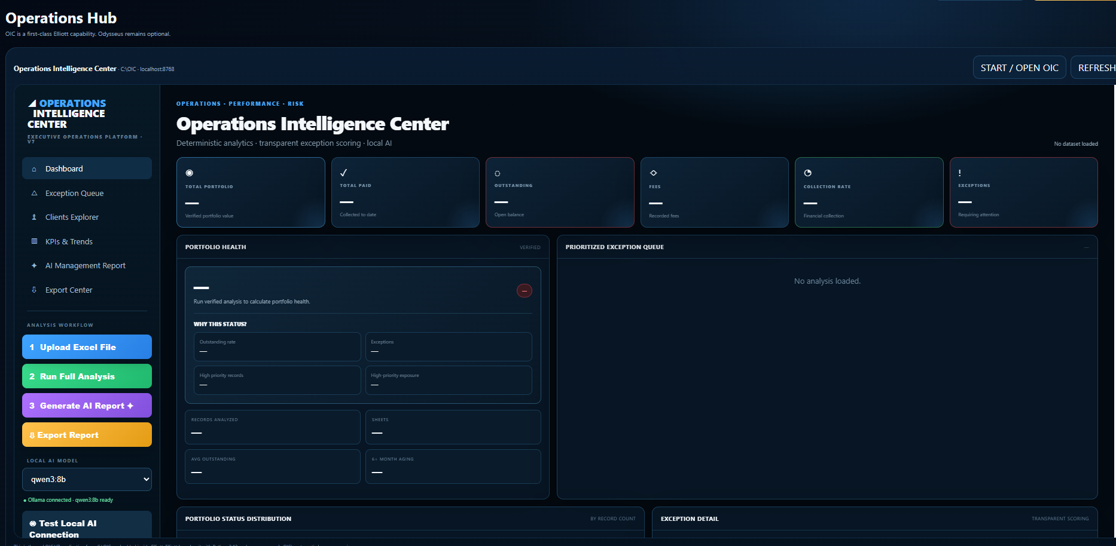This screenshot has width=1116, height=546.
Task: Click the High priority records tile
Action: click(x=278, y=380)
